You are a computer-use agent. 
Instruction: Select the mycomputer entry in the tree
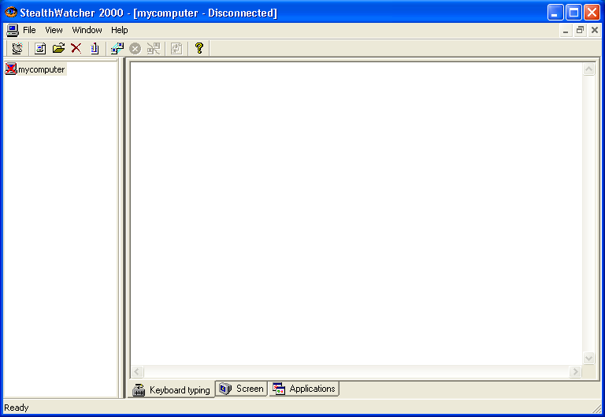[x=41, y=69]
